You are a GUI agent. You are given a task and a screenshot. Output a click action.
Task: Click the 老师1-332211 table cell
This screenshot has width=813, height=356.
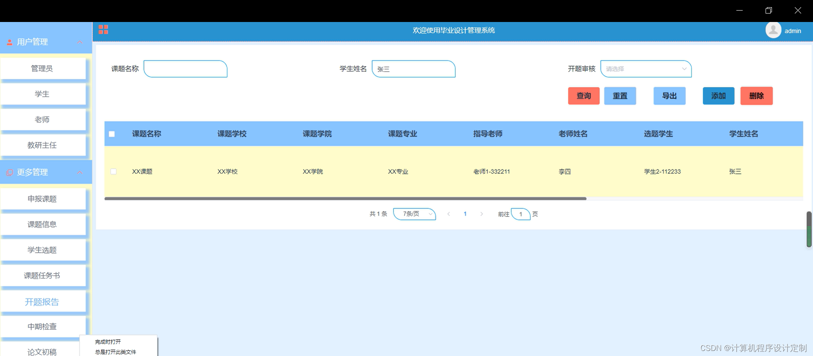click(492, 172)
